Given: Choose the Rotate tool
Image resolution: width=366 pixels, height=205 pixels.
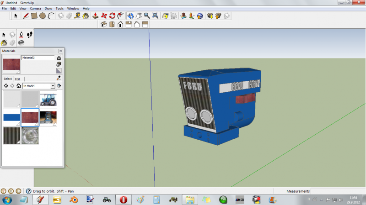Looking at the screenshot, I should coord(112,16).
